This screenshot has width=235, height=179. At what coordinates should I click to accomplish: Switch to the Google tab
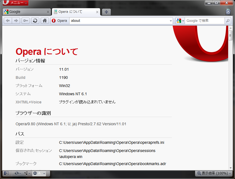point(27,12)
